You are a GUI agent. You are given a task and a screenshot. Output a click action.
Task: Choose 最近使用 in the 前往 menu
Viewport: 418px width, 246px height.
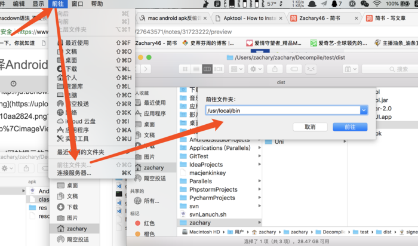point(92,42)
